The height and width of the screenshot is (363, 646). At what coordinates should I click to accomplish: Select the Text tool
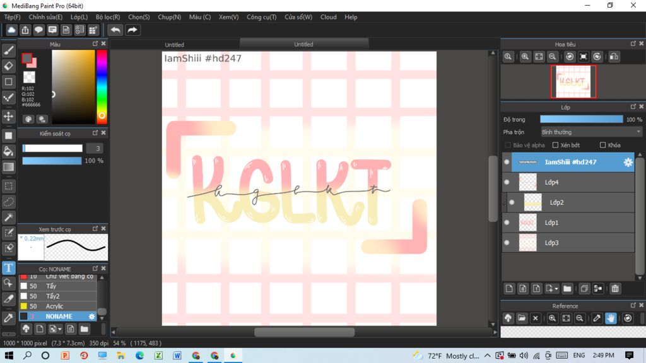click(x=8, y=268)
